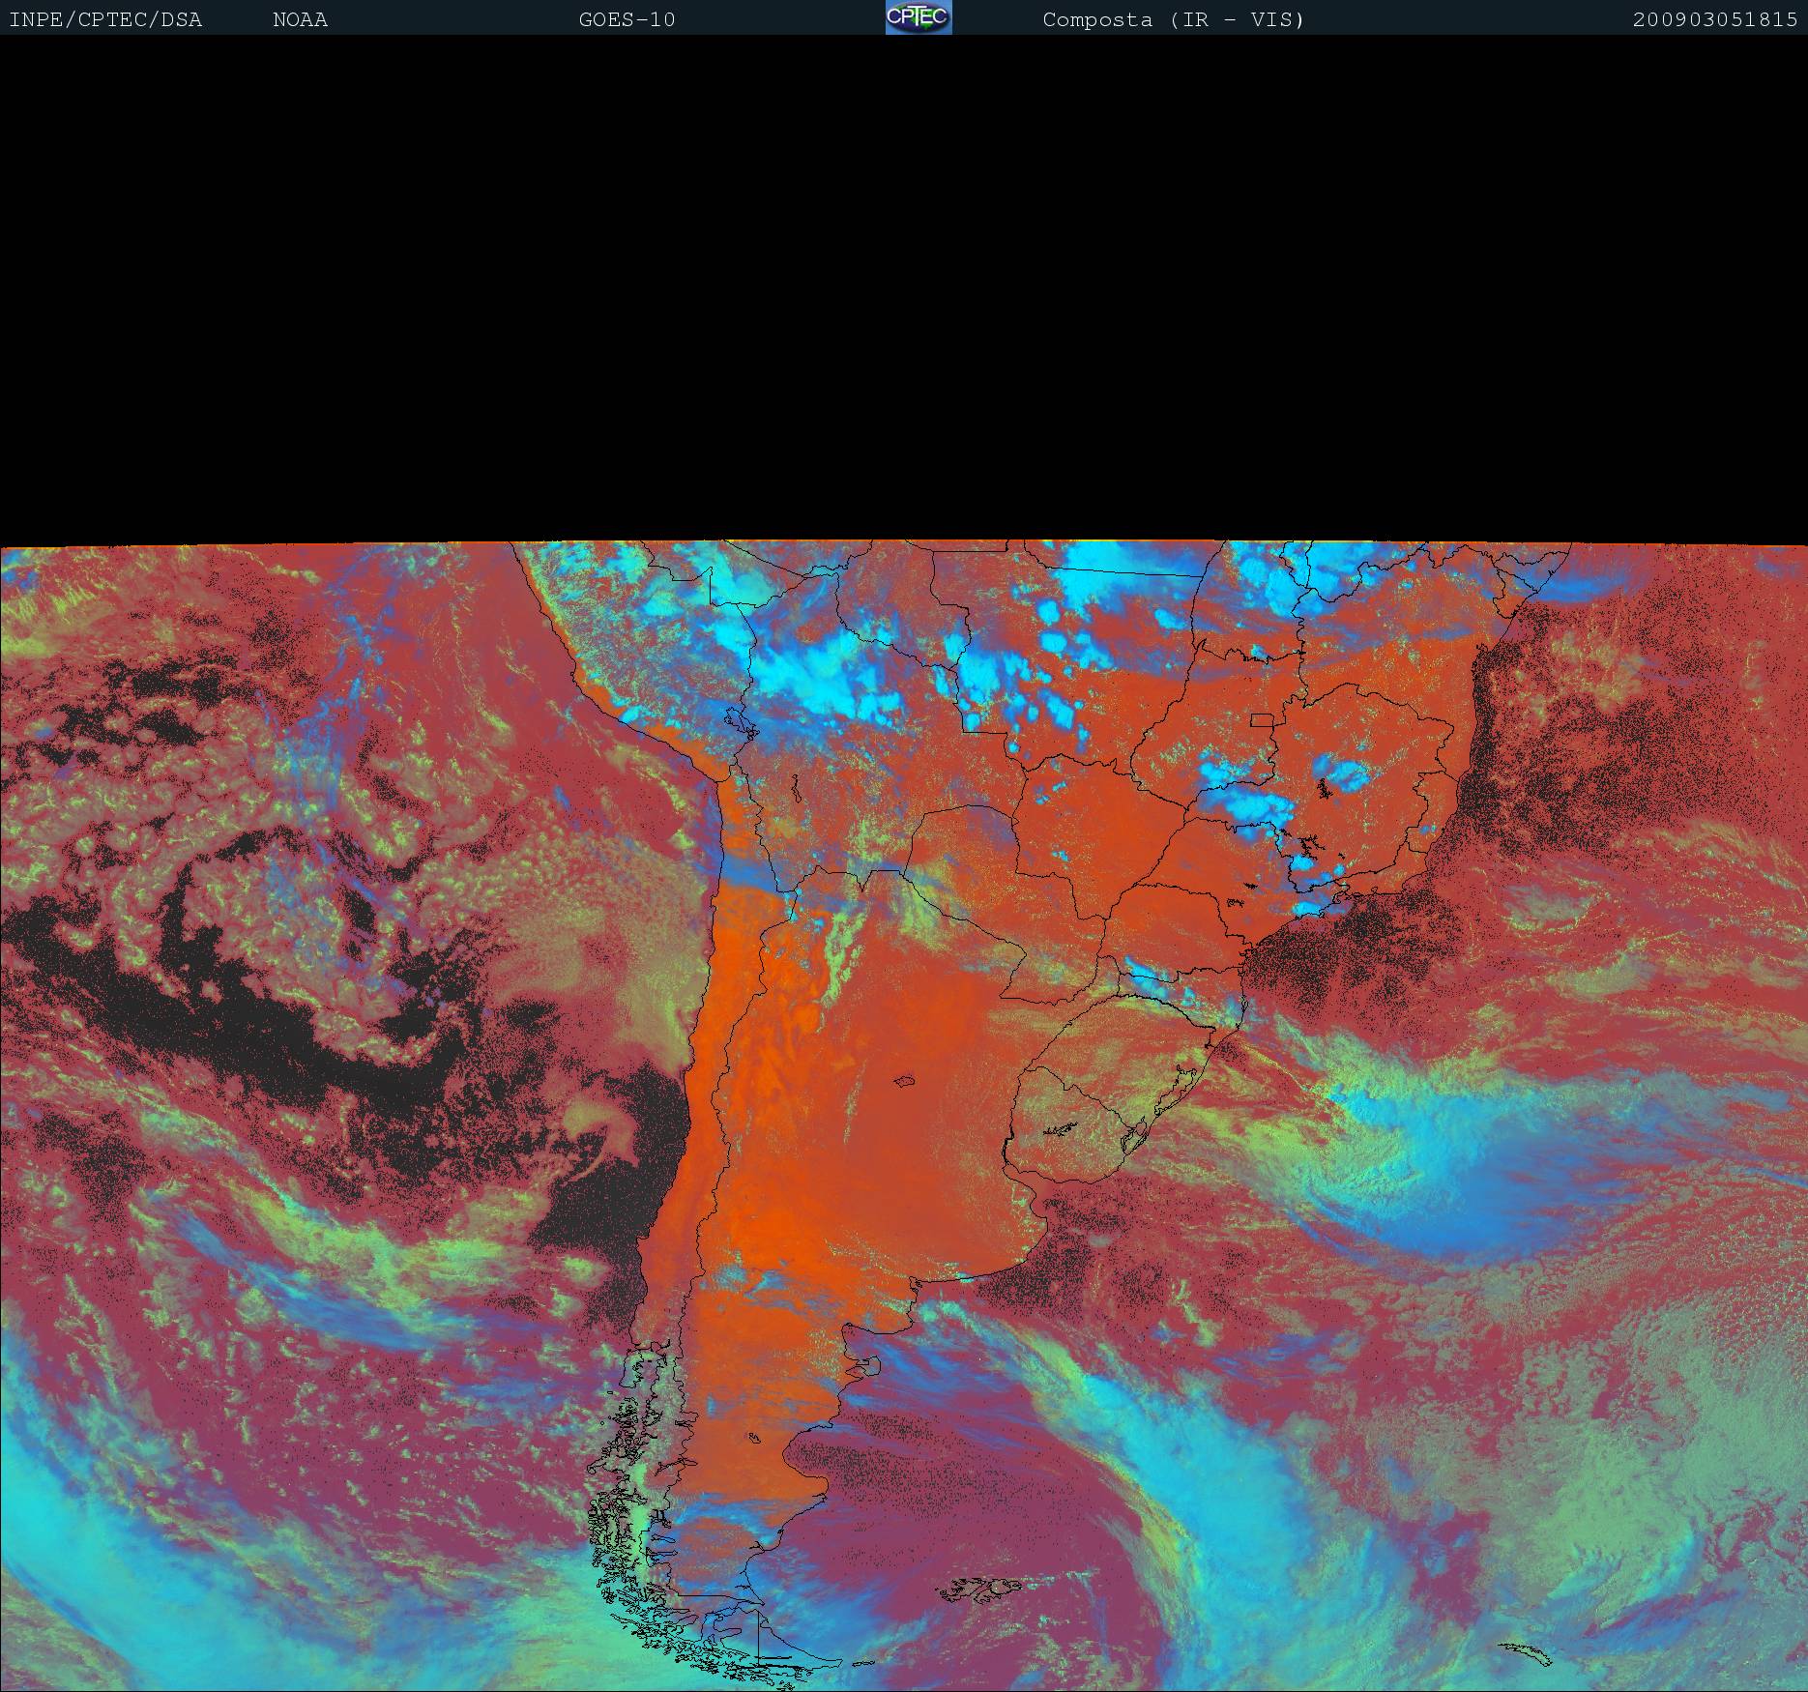Image resolution: width=1808 pixels, height=1692 pixels.
Task: Click the Composta (IR - VIS) title
Action: pyautogui.click(x=1174, y=19)
